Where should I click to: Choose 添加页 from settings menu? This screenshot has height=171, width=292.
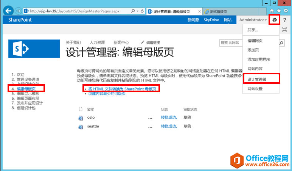click(x=253, y=50)
